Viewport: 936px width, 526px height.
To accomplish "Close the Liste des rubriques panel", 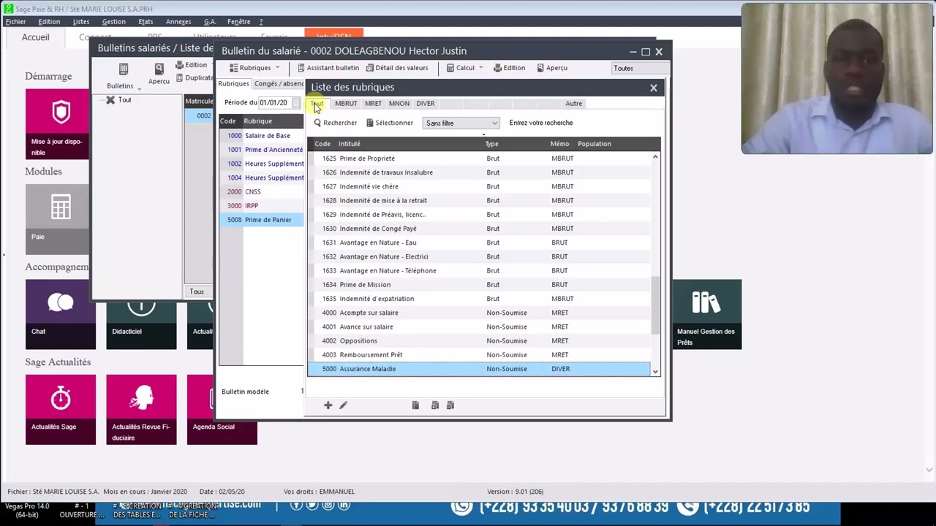I will (x=654, y=88).
